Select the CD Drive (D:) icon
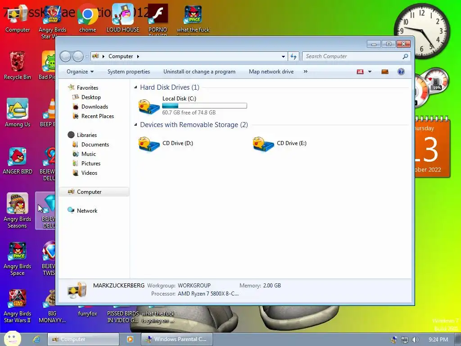This screenshot has width=461, height=346. pos(149,144)
